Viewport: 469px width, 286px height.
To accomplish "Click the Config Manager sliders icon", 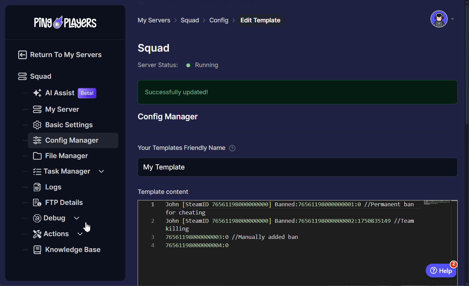I will point(37,140).
